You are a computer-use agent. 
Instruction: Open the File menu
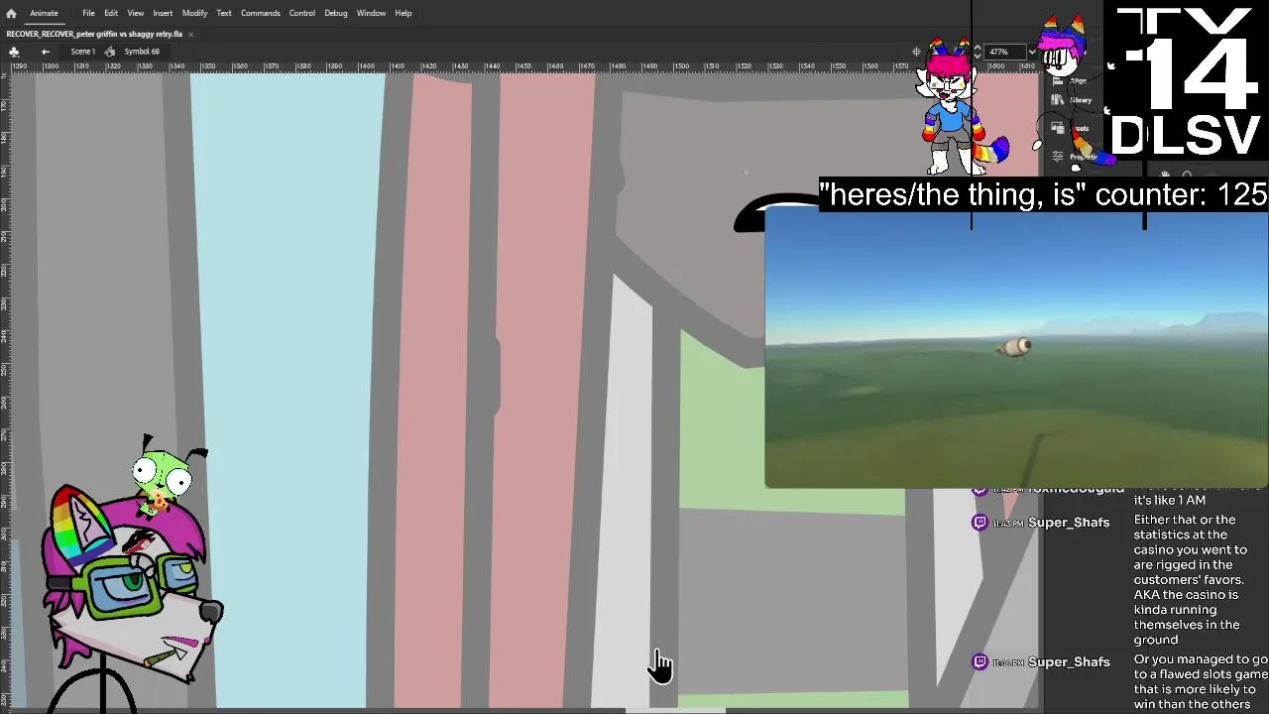coord(88,13)
